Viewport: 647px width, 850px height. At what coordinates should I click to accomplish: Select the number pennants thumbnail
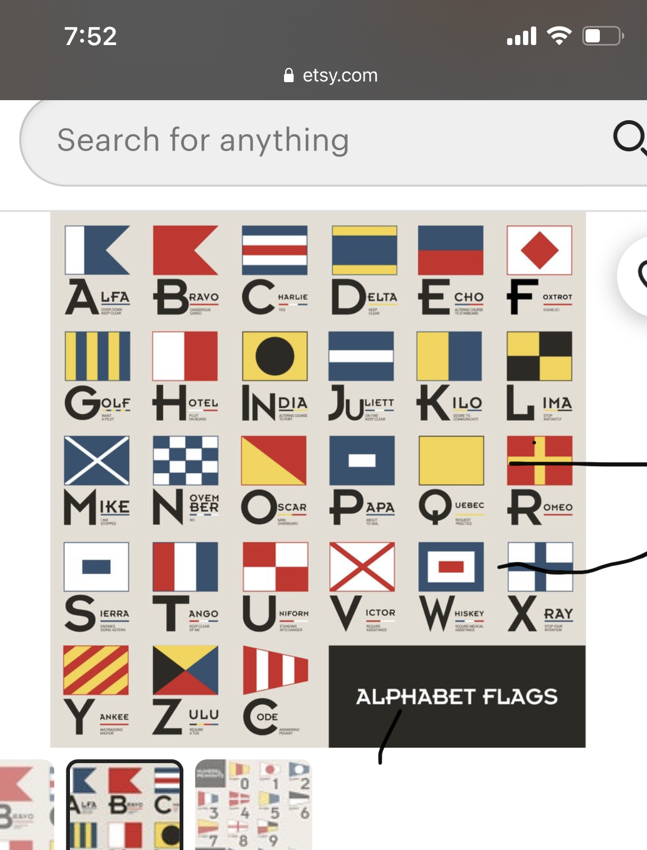click(253, 805)
